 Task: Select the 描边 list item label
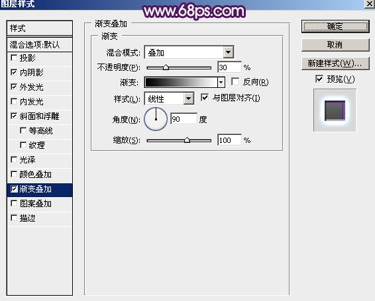click(27, 218)
